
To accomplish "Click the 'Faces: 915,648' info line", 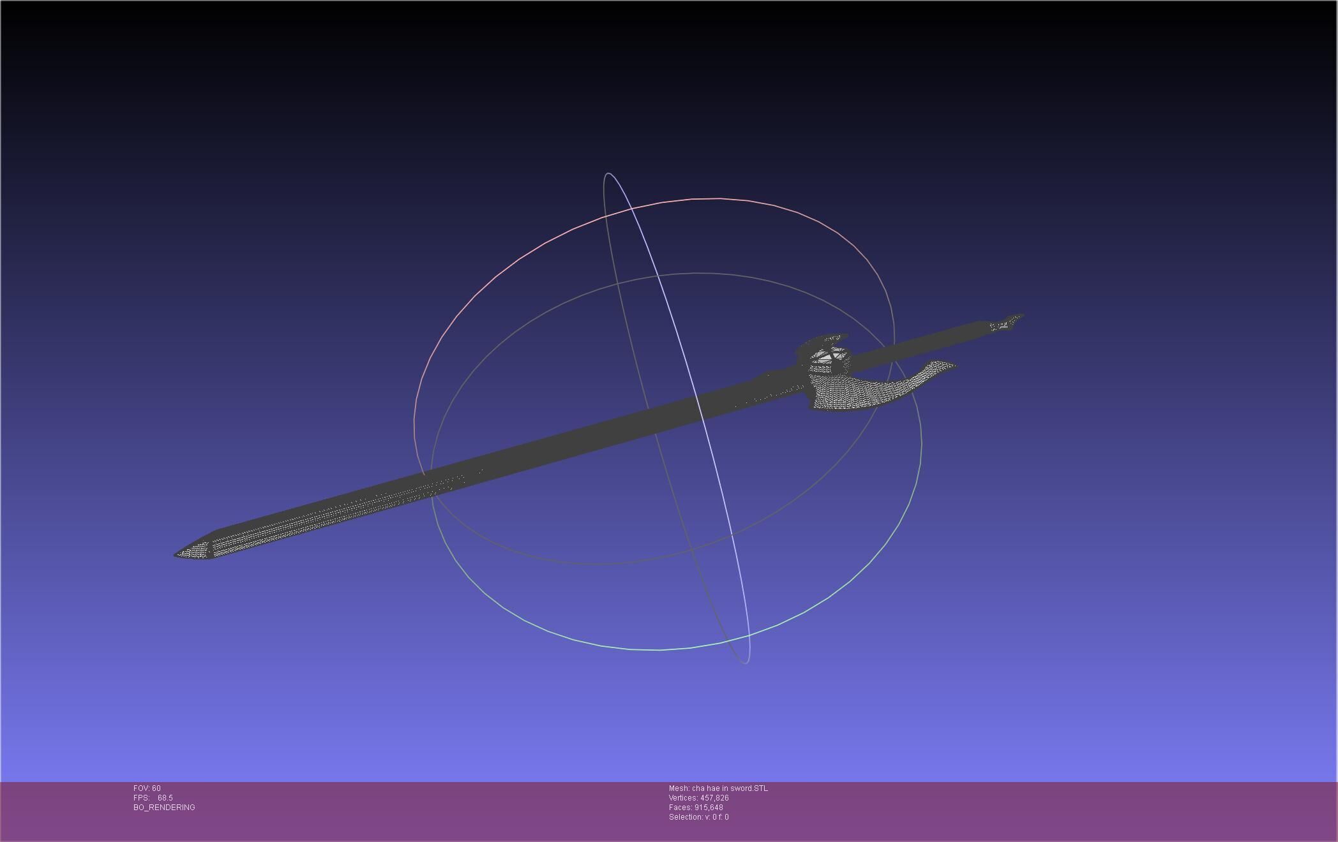I will pos(696,808).
